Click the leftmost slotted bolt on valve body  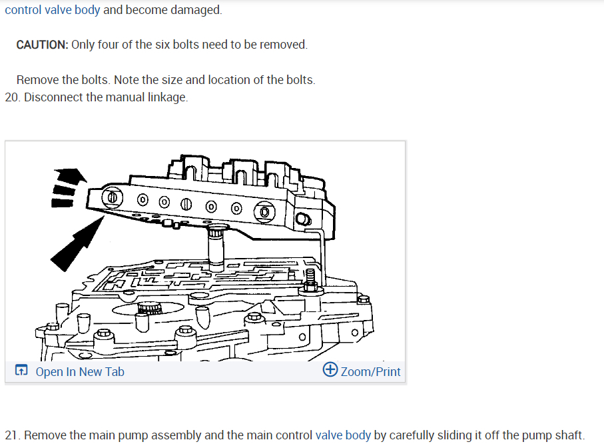coord(113,198)
